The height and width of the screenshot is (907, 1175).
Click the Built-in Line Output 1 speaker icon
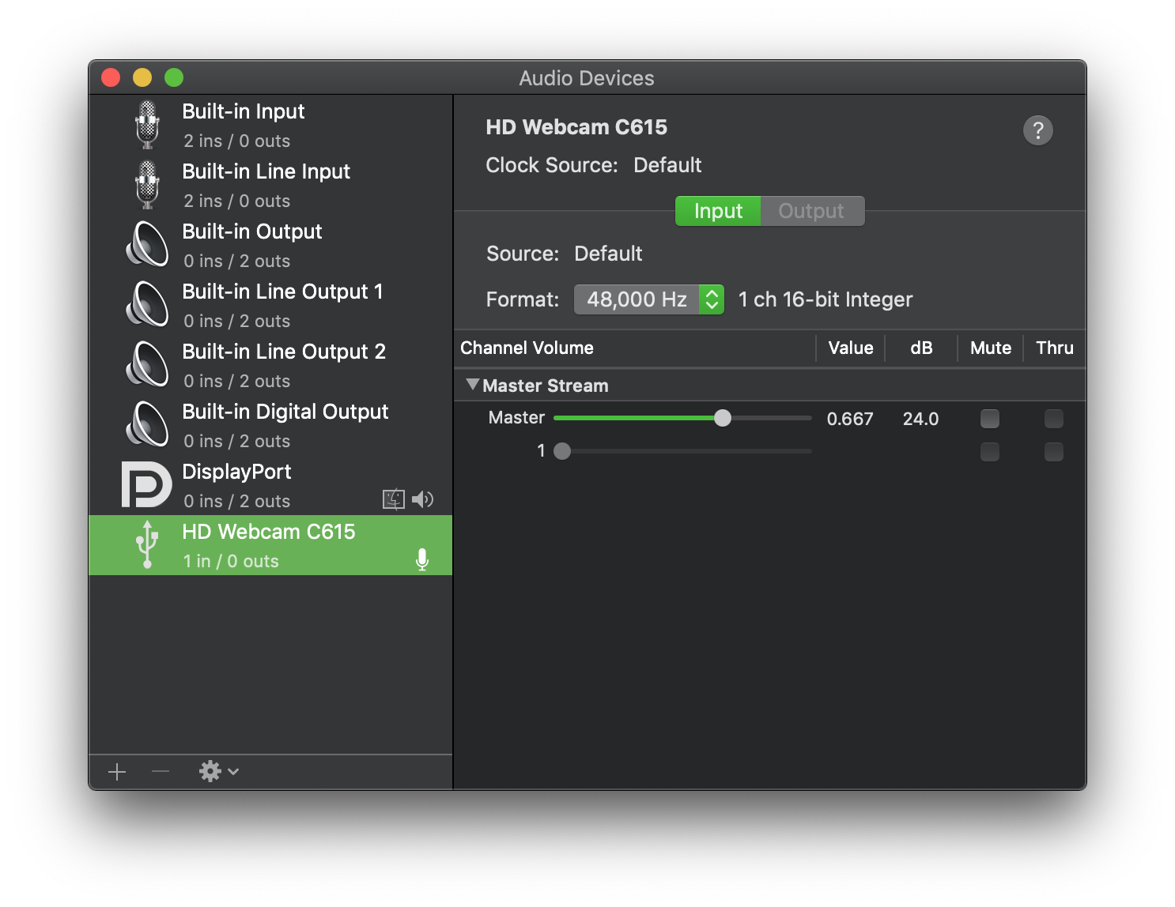[147, 303]
